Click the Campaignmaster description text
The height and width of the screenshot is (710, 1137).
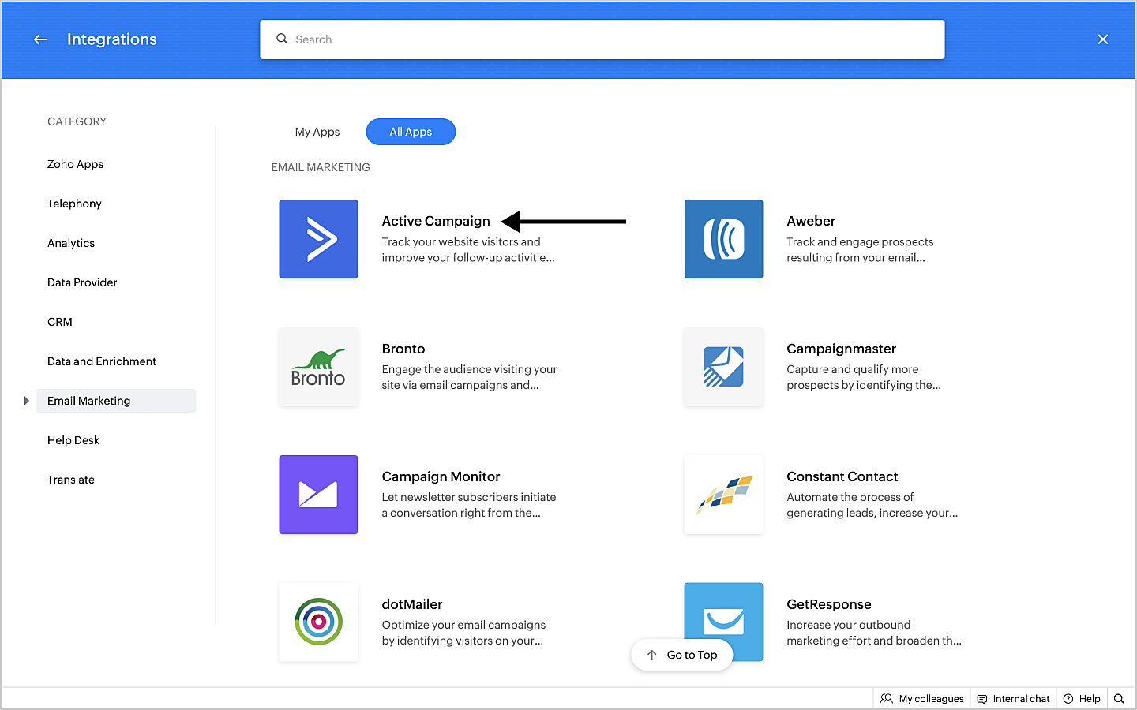click(x=864, y=377)
